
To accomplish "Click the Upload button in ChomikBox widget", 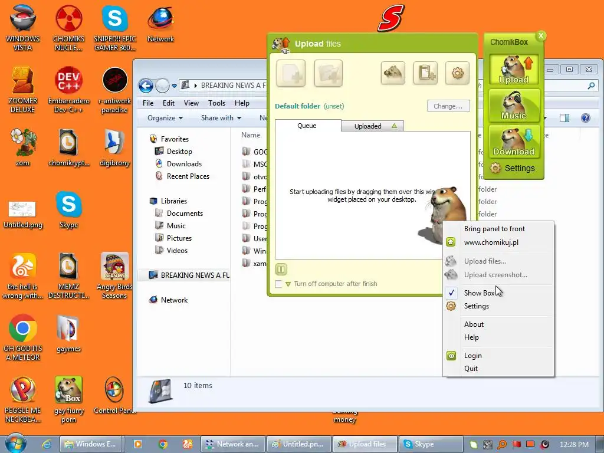I will pos(514,70).
